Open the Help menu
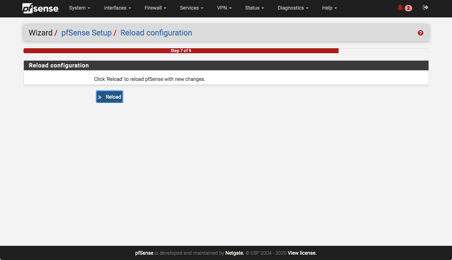 tap(329, 8)
